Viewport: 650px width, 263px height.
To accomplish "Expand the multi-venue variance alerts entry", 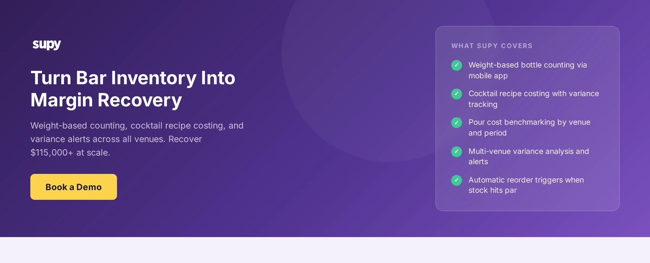I will (x=528, y=156).
